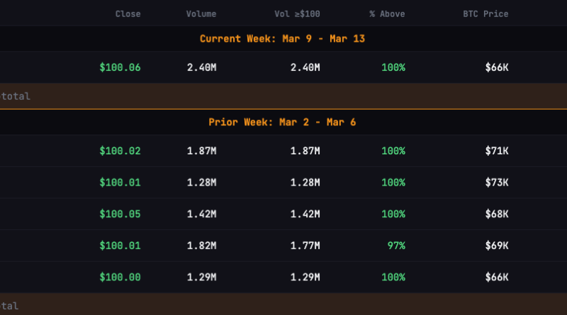
Task: Collapse the Current Week: Mar 9 - Mar 13 section
Action: (282, 38)
